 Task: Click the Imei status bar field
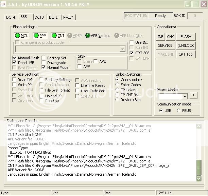(129, 193)
